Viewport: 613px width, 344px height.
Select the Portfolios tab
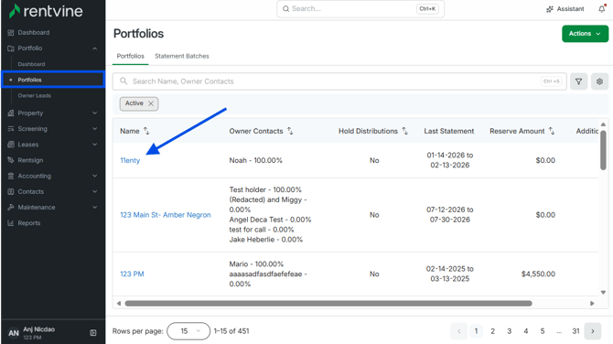coord(131,56)
